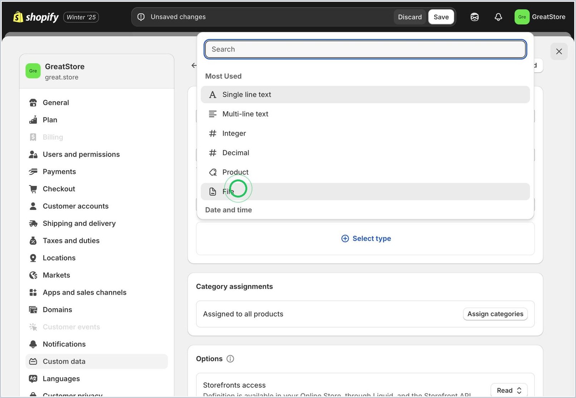Viewport: 576px width, 398px height.
Task: Click the General settings store icon
Action: (33, 103)
